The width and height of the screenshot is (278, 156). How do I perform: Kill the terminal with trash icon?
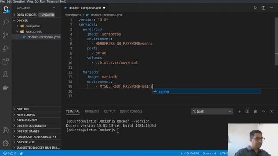[x=255, y=111]
